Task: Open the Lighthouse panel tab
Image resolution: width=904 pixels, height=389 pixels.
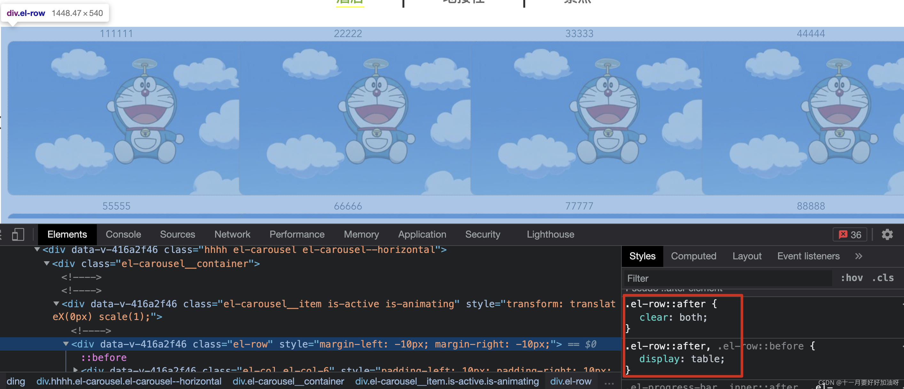Action: coord(550,234)
